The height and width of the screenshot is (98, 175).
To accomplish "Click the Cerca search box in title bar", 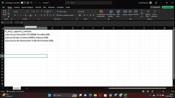I will point(89,3).
